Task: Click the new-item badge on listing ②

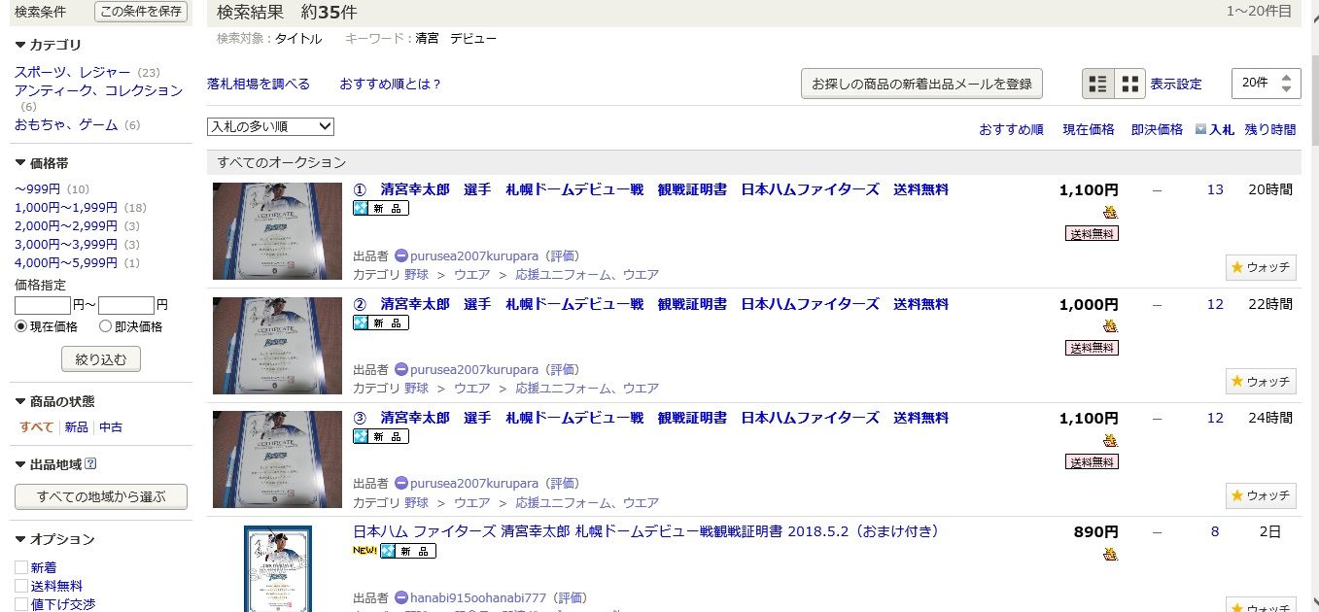Action: pyautogui.click(x=381, y=323)
